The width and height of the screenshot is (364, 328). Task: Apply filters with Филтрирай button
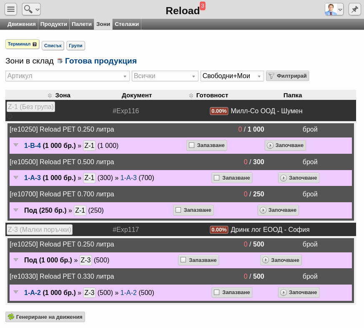tap(287, 76)
